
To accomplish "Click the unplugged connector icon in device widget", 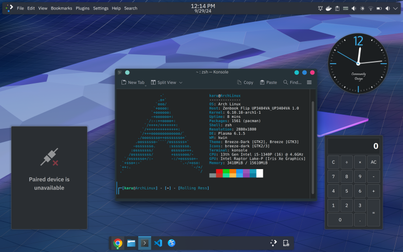I will pos(50,157).
